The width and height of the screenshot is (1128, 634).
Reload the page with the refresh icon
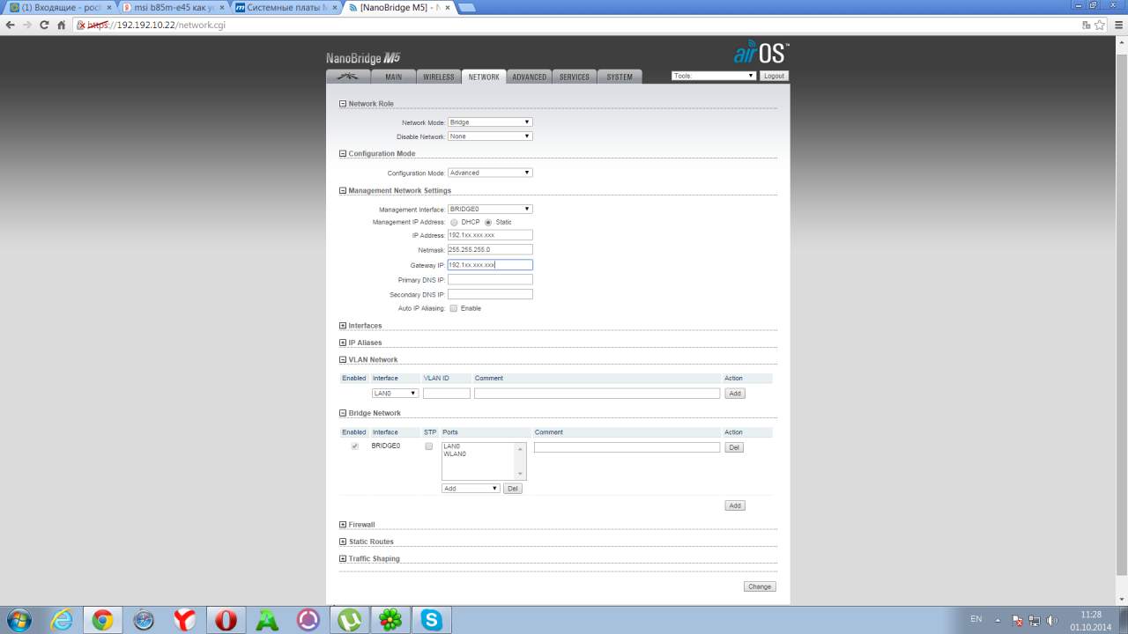coord(44,25)
